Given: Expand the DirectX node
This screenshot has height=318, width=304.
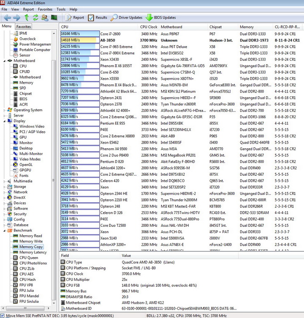Looking at the screenshot, I should pos(5,198).
